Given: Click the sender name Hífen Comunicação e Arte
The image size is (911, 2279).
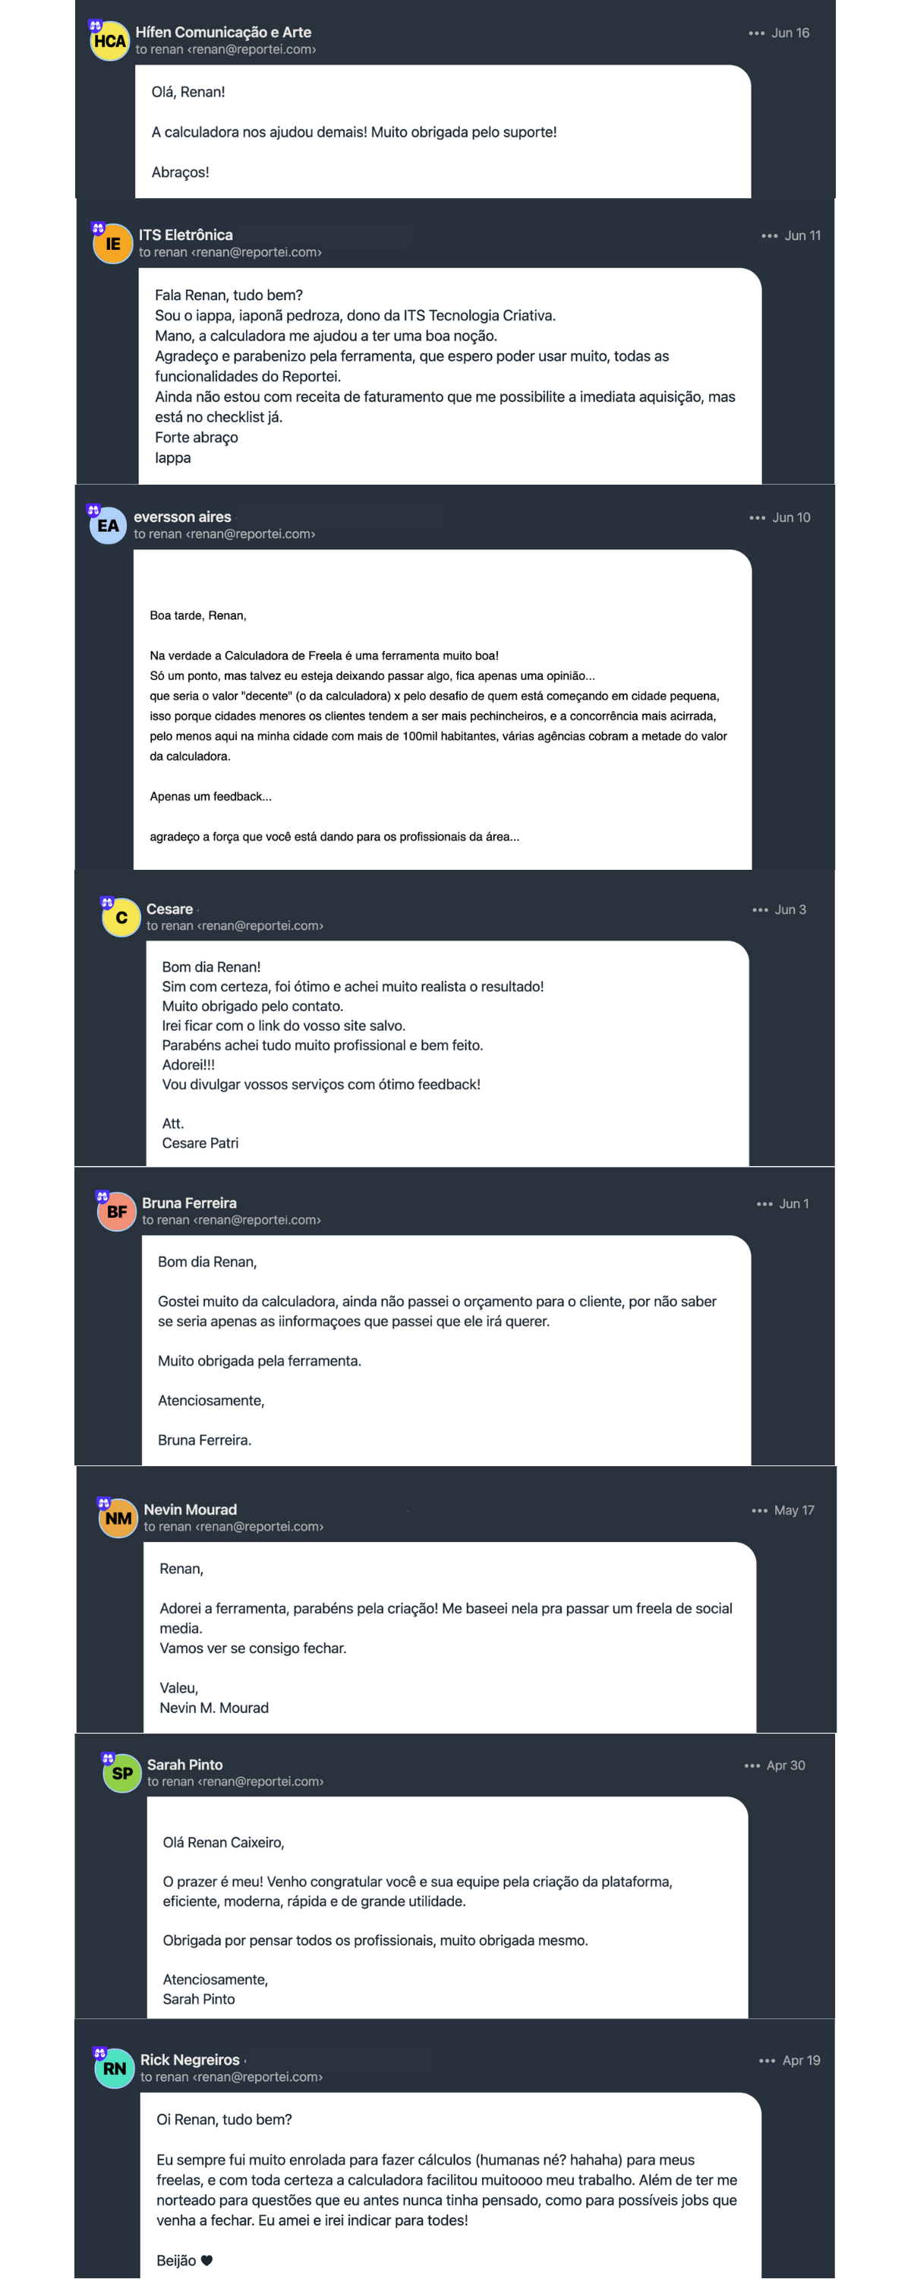Looking at the screenshot, I should 223,33.
